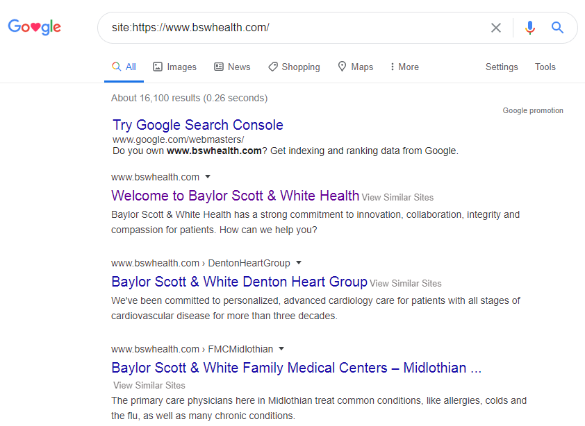The height and width of the screenshot is (426, 585).
Task: Start voice search with the microphone icon
Action: [530, 28]
